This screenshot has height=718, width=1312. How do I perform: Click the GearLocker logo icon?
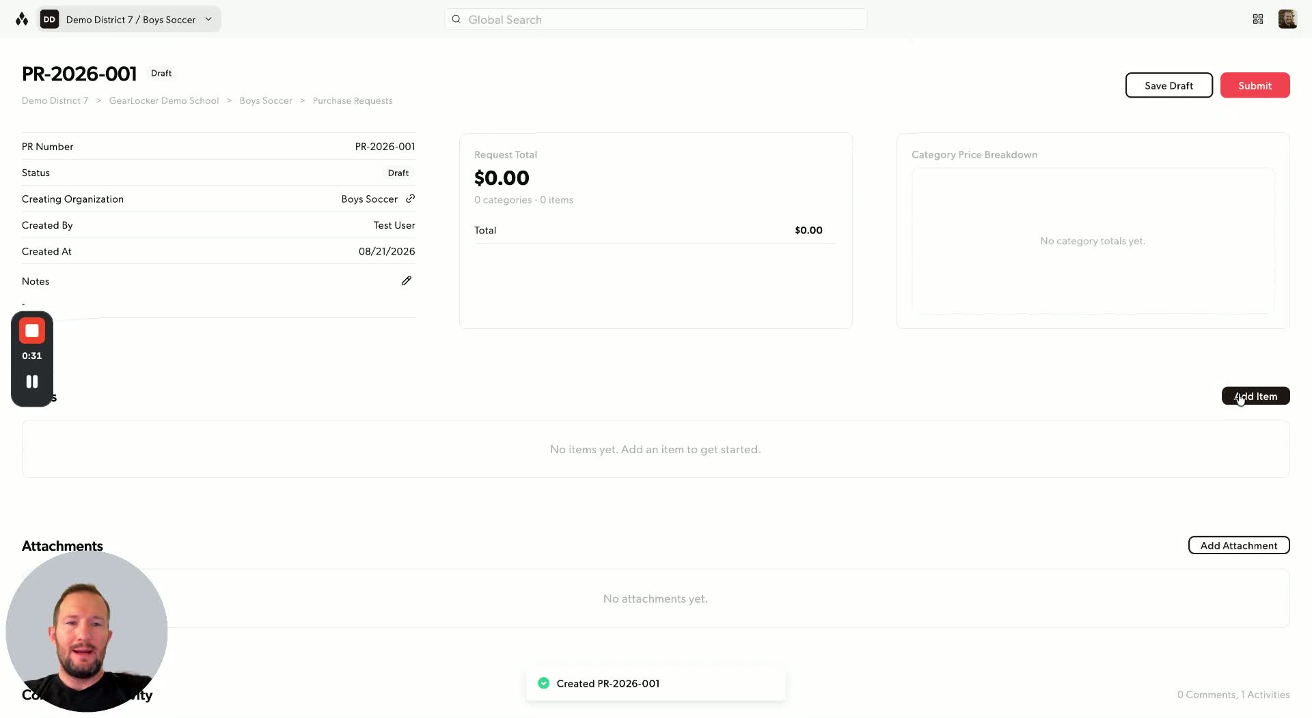(x=22, y=19)
